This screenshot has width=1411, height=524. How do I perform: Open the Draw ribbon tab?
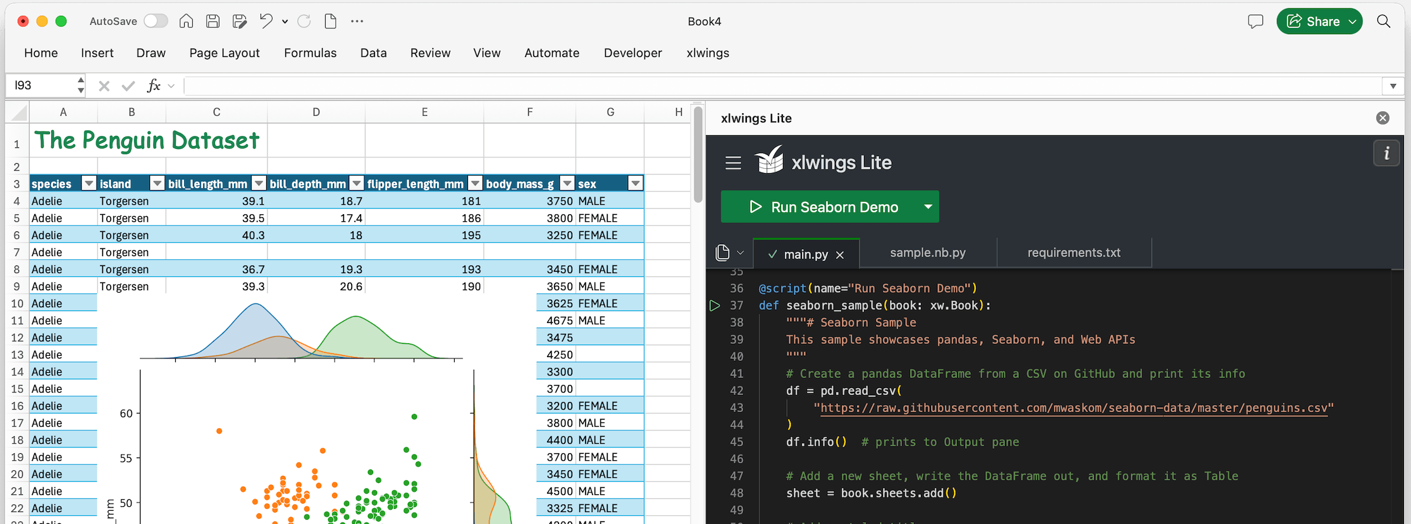151,53
